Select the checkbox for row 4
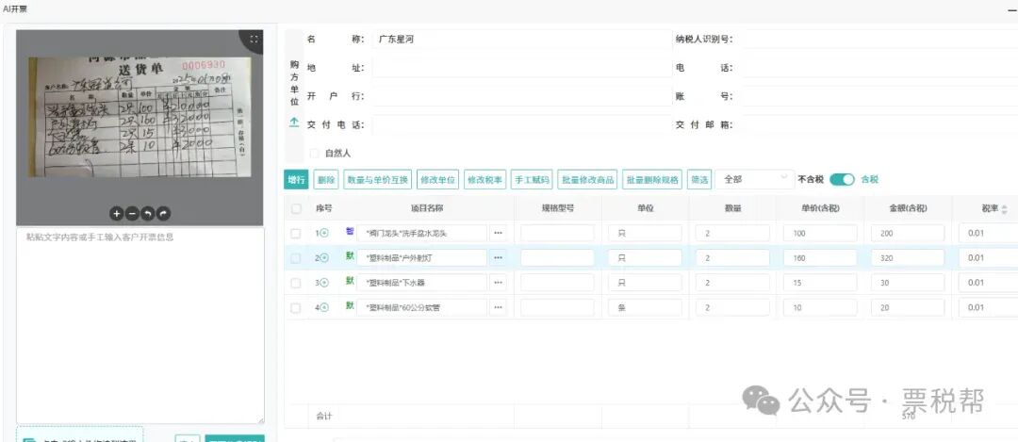The image size is (1018, 442). (296, 307)
